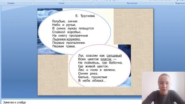The width and height of the screenshot is (185, 104).
Task: Click the line 'В небе облака...'
Action: click(x=92, y=81)
